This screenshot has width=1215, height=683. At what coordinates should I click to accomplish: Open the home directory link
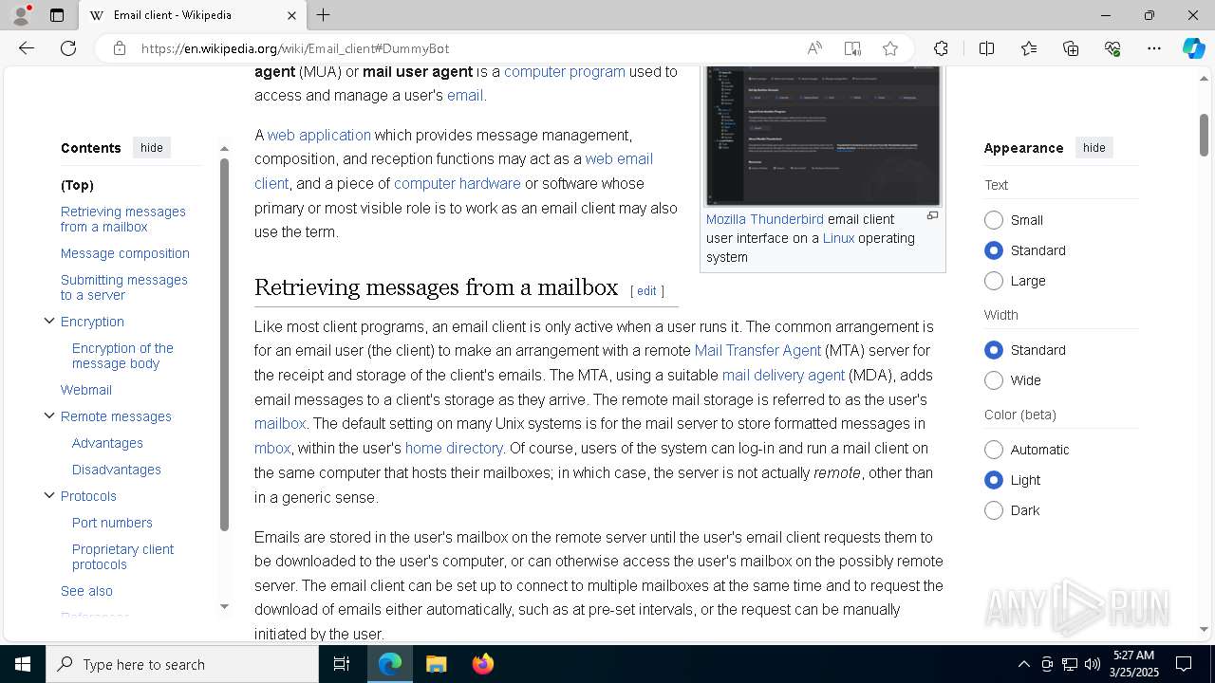tap(454, 449)
